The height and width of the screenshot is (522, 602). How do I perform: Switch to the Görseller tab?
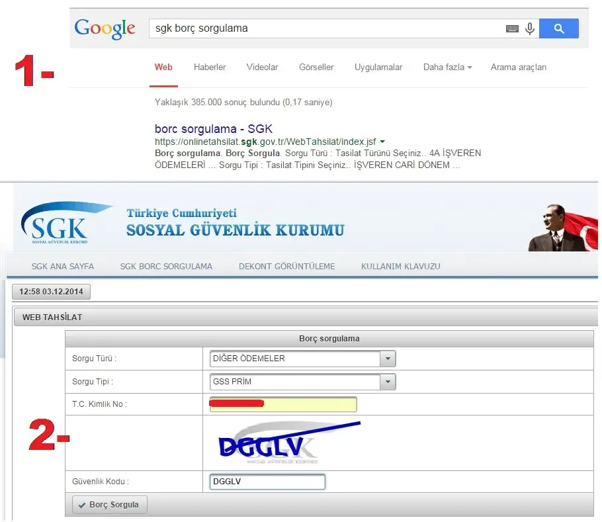click(316, 67)
